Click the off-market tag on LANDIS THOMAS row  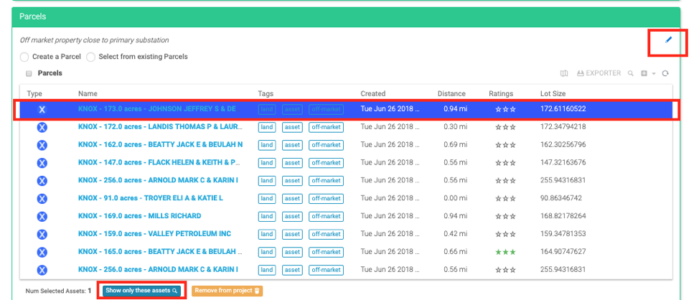(326, 127)
